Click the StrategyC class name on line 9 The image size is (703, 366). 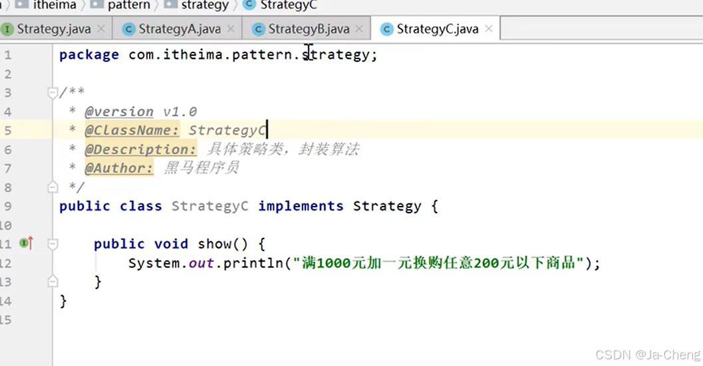pos(210,206)
